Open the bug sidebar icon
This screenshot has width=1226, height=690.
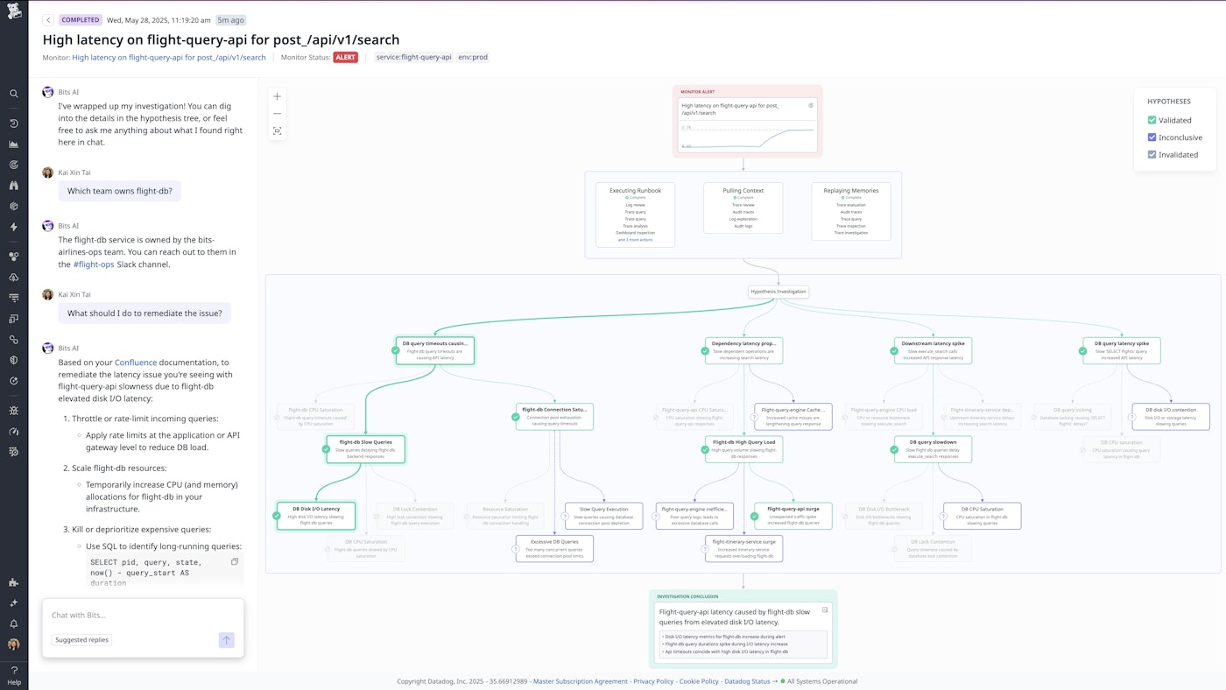pyautogui.click(x=14, y=411)
